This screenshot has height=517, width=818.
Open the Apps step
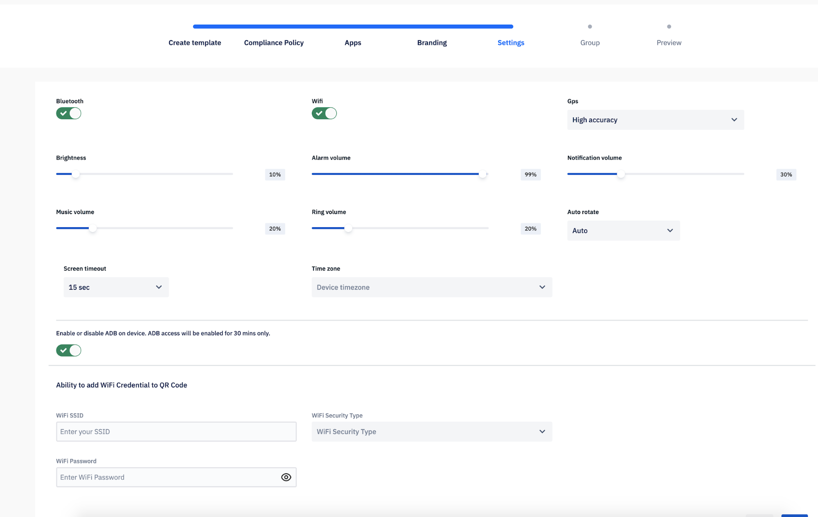point(353,43)
